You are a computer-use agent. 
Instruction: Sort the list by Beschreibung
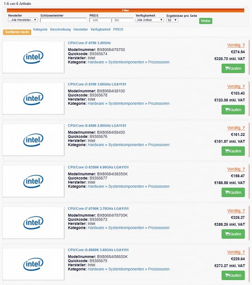(x=60, y=29)
